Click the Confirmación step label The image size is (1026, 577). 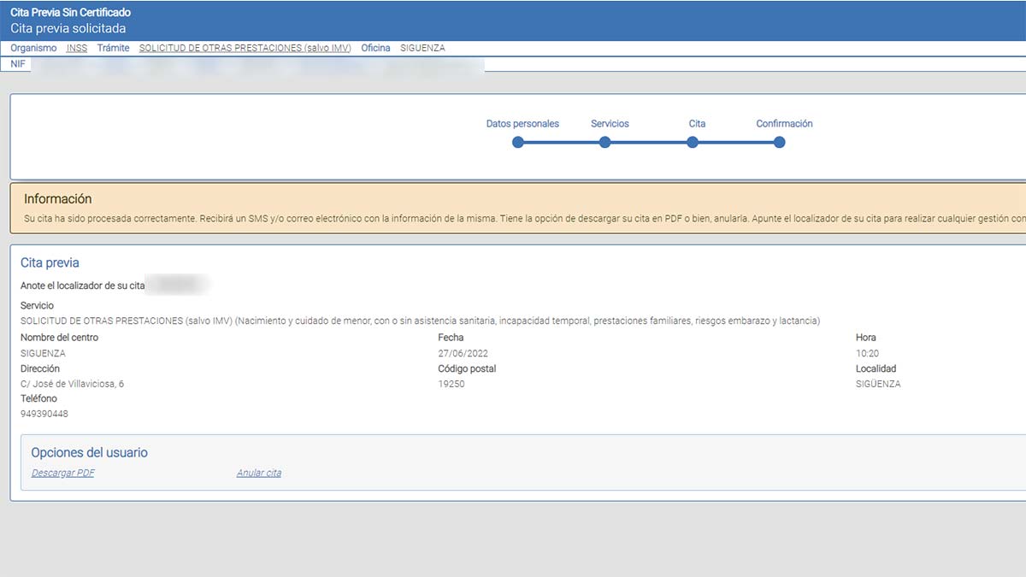click(784, 124)
